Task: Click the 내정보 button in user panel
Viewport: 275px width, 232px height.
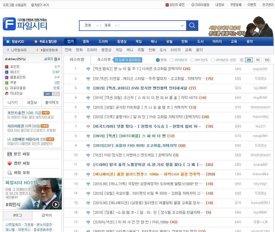Action: click(32, 103)
